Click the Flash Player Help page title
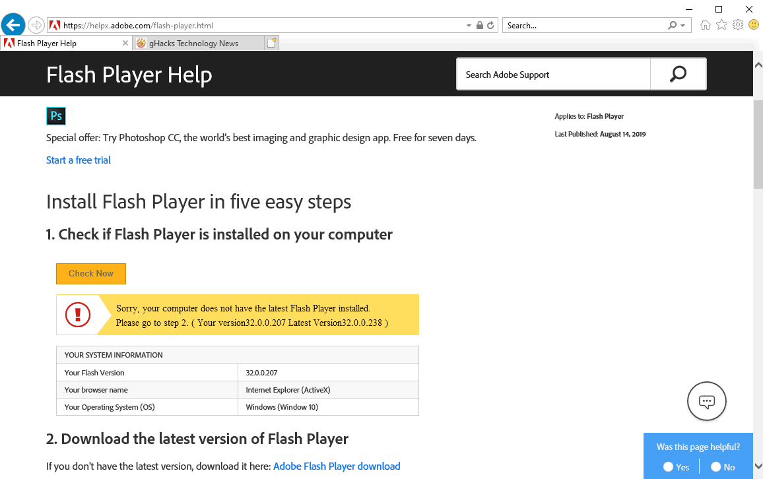 tap(129, 75)
